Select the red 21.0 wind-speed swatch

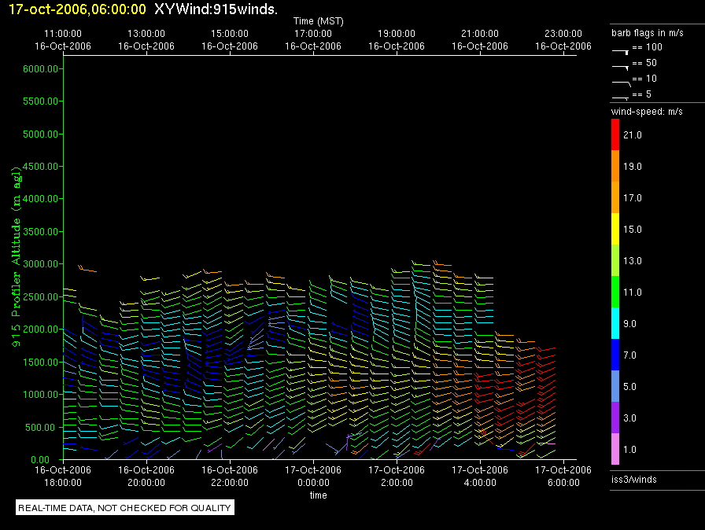615,135
